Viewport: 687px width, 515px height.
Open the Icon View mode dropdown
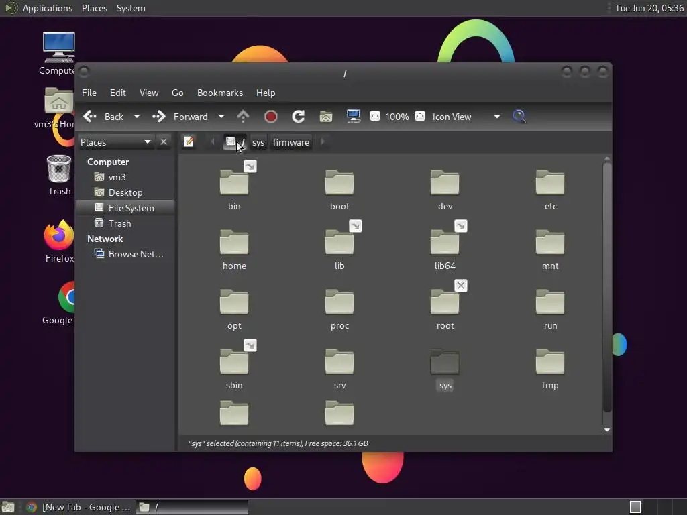pyautogui.click(x=466, y=117)
